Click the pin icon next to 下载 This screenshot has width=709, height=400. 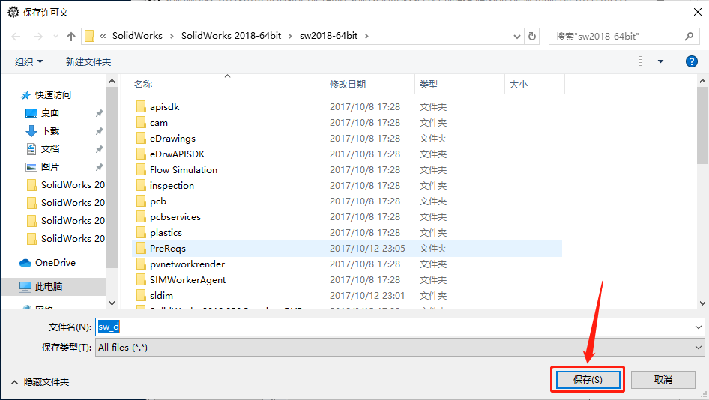pos(100,131)
